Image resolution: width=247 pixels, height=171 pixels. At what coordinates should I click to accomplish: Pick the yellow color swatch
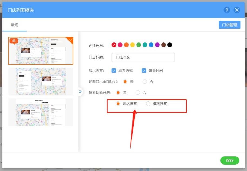pos(133,45)
